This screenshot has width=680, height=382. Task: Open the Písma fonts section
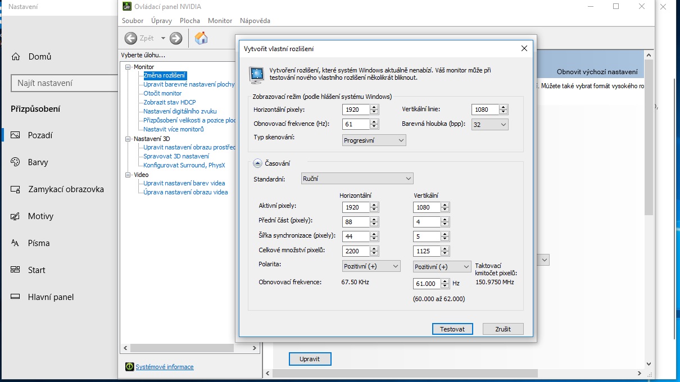tap(39, 243)
